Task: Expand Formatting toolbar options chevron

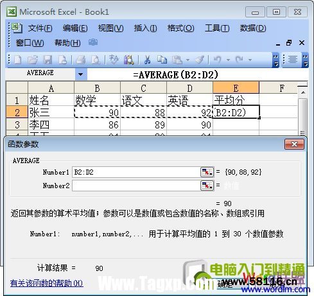Action: (x=305, y=60)
